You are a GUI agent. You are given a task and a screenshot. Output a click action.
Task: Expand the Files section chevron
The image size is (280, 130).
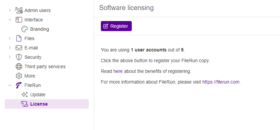pyautogui.click(x=10, y=38)
